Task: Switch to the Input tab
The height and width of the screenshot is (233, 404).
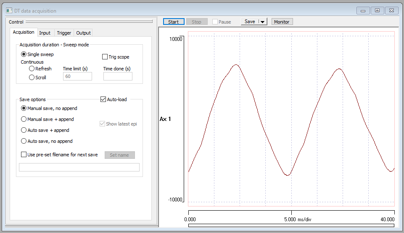Action: coord(45,33)
